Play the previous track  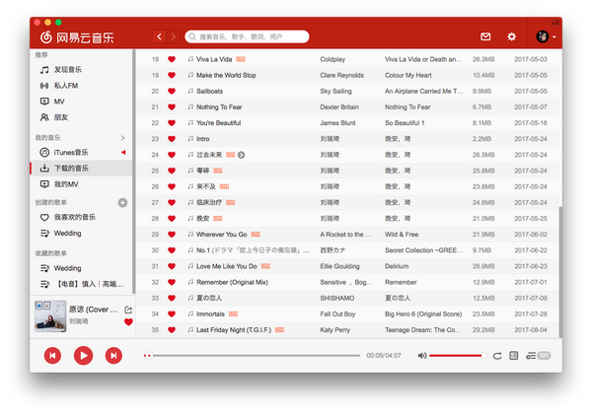52,356
